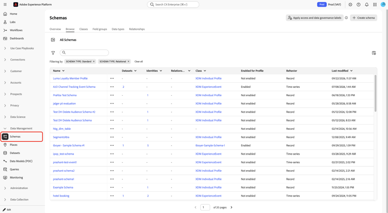The height and width of the screenshot is (213, 388).
Task: Open Queries in the sidebar
Action: (14, 169)
